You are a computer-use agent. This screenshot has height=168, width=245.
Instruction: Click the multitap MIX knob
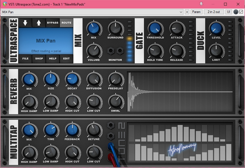click(29, 130)
